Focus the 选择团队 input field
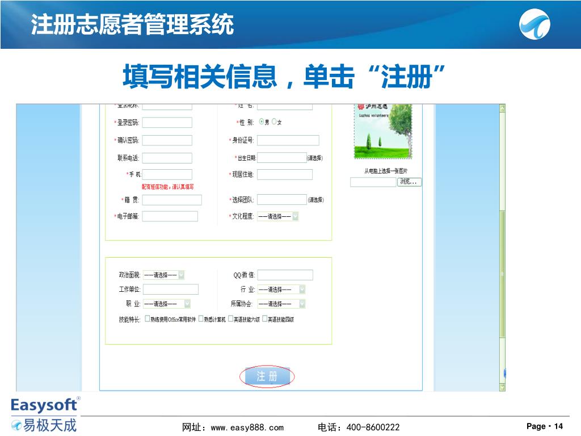The height and width of the screenshot is (436, 581). [x=282, y=199]
